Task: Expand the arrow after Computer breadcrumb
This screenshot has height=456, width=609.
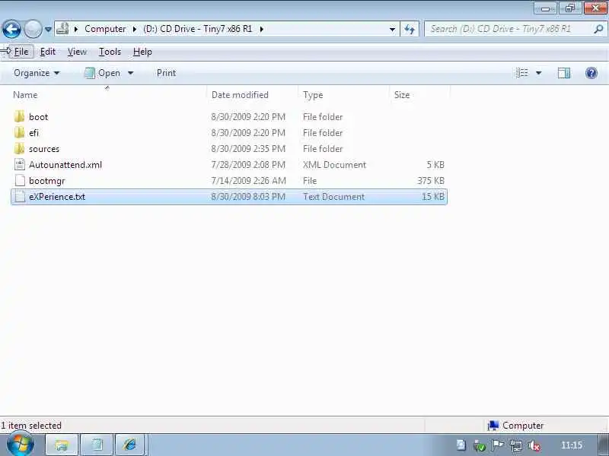Action: click(135, 29)
